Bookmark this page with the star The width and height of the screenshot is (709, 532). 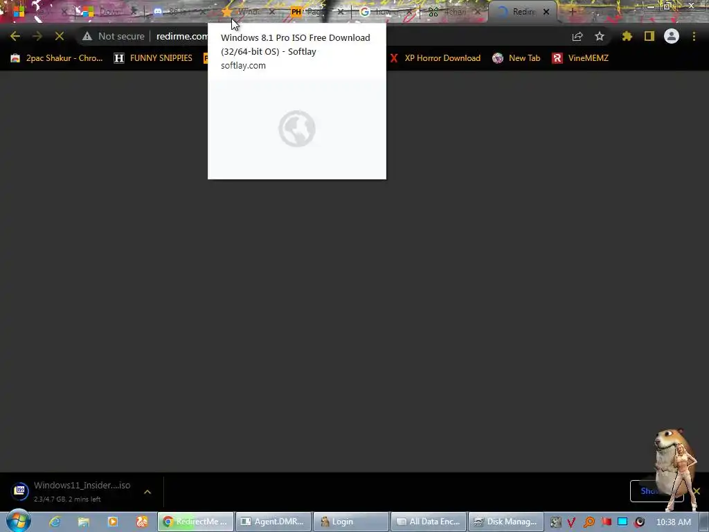(600, 36)
